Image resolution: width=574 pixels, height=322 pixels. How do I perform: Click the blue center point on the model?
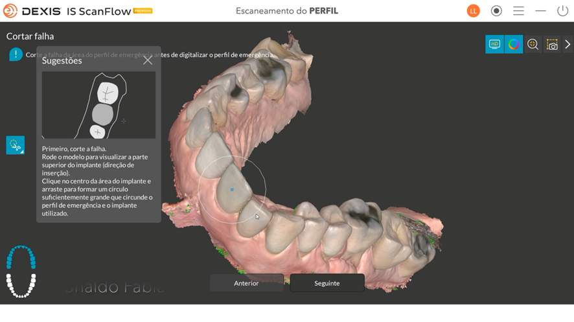point(232,190)
